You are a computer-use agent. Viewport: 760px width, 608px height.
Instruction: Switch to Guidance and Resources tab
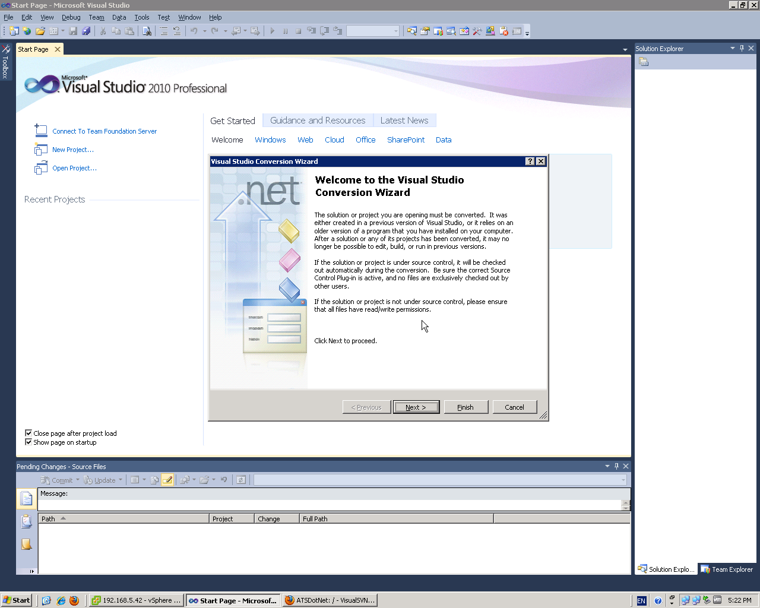tap(318, 121)
